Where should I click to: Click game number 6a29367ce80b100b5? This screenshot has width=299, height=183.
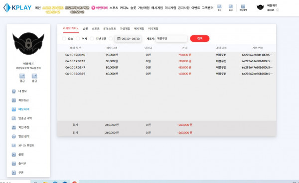[257, 55]
